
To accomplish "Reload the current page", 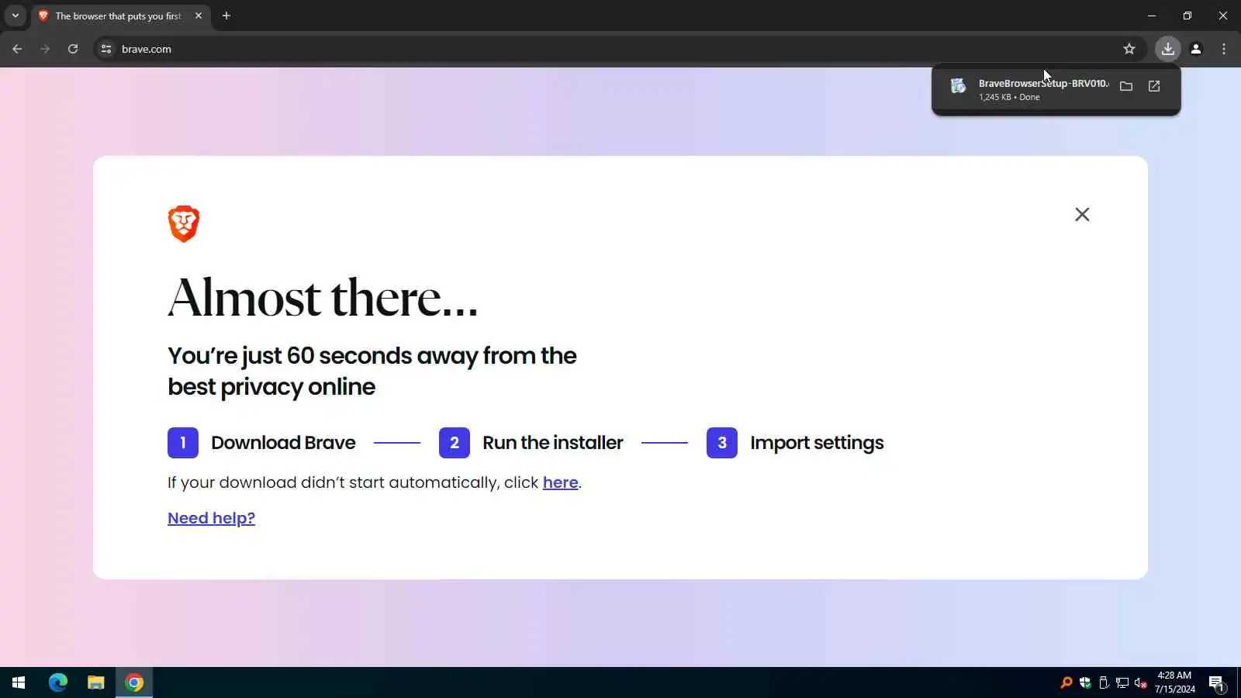I will pos(73,49).
